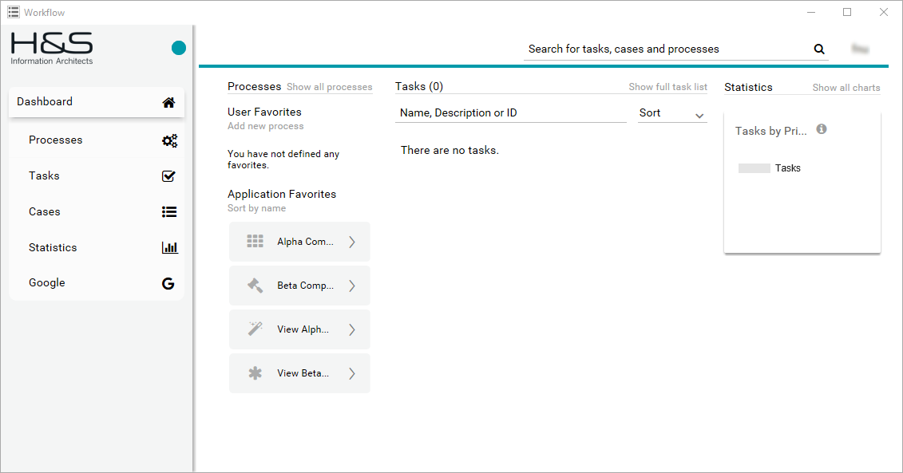Expand the Beta Company favorite chevron
Image resolution: width=903 pixels, height=473 pixels.
pos(352,286)
